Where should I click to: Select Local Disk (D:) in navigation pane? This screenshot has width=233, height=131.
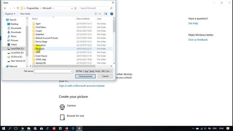click(x=17, y=53)
